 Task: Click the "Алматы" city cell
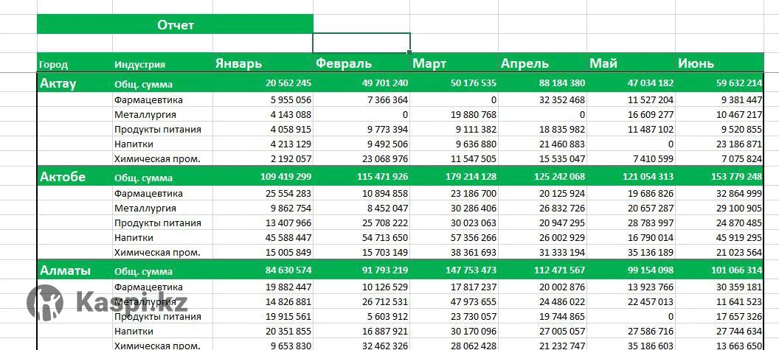(x=65, y=270)
